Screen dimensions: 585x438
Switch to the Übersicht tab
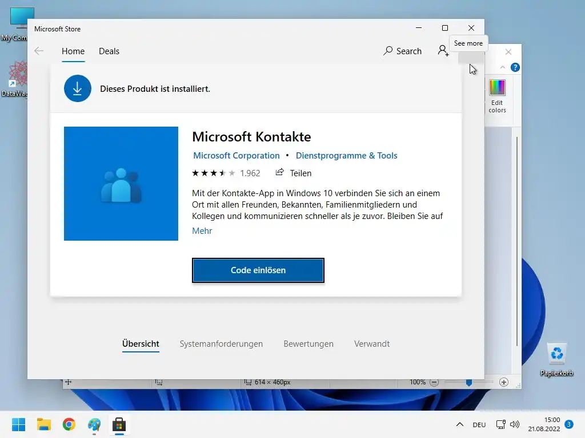click(141, 344)
